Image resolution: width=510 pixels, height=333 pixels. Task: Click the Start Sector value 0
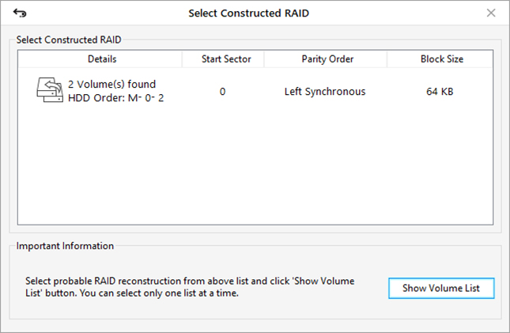(222, 92)
